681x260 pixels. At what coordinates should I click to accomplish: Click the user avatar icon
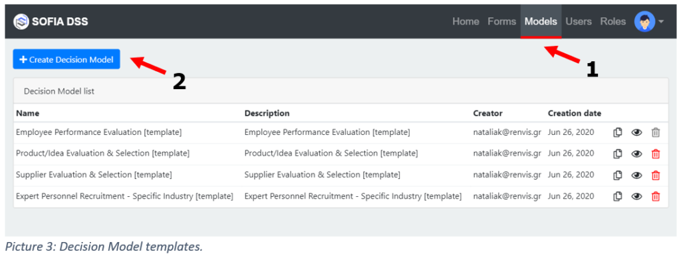pos(644,21)
